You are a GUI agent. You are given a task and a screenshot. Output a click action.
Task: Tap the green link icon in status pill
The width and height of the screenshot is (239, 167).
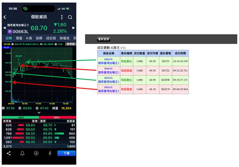pos(25,9)
